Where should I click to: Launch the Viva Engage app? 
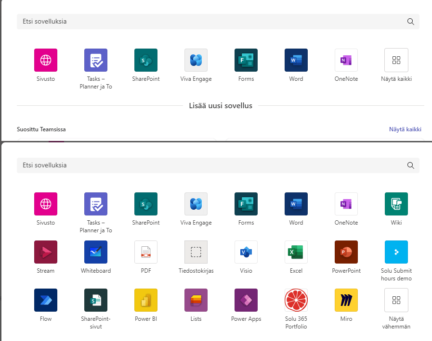(196, 204)
